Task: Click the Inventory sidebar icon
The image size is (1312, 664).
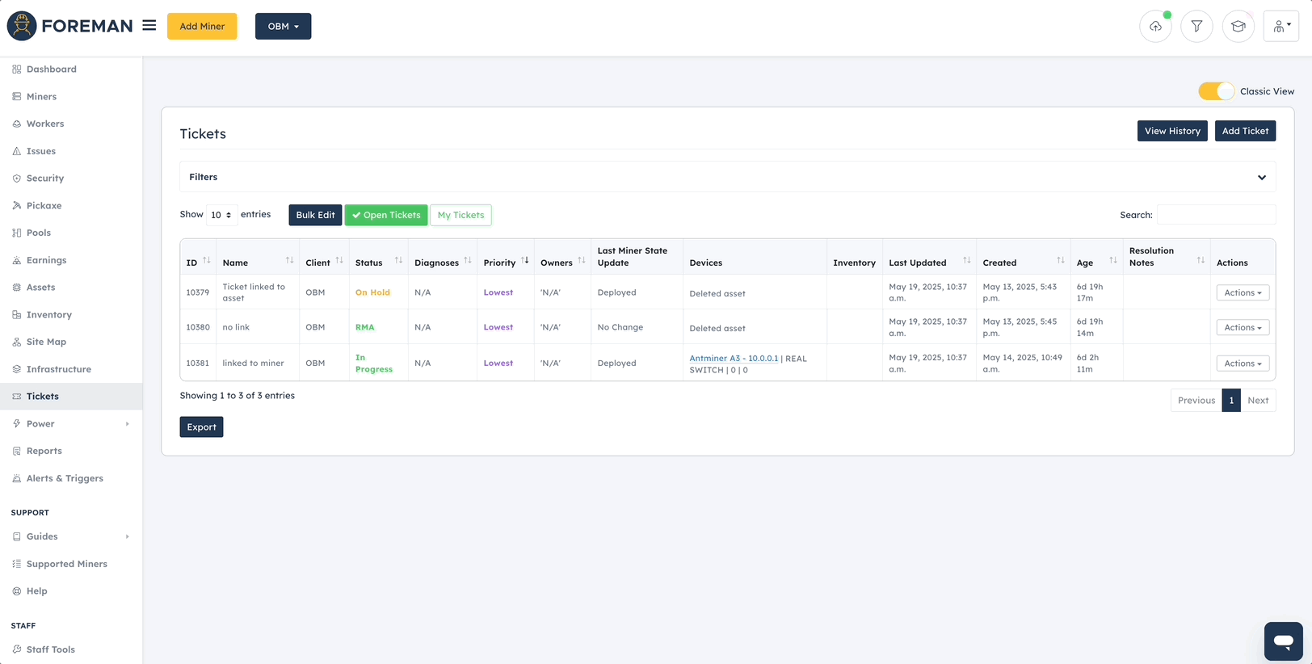Action: (17, 315)
